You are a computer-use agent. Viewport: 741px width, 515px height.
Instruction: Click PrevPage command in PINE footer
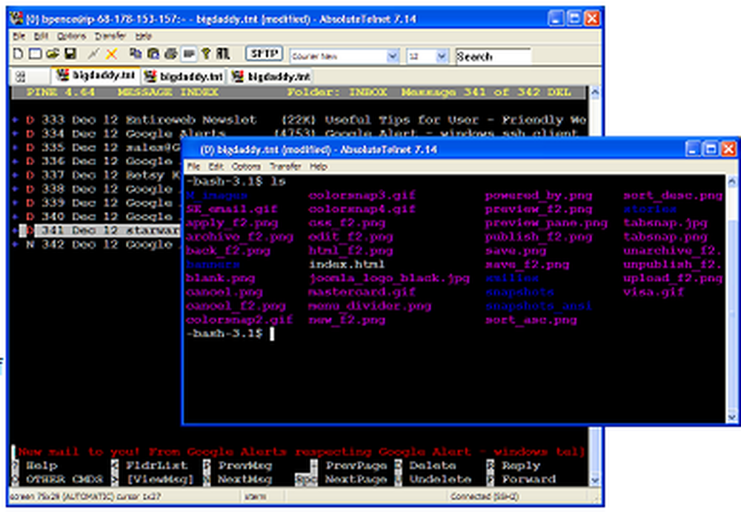[356, 465]
